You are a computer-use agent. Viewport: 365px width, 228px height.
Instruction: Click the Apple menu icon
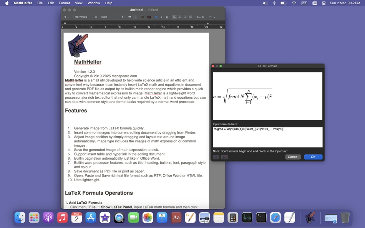point(7,3)
